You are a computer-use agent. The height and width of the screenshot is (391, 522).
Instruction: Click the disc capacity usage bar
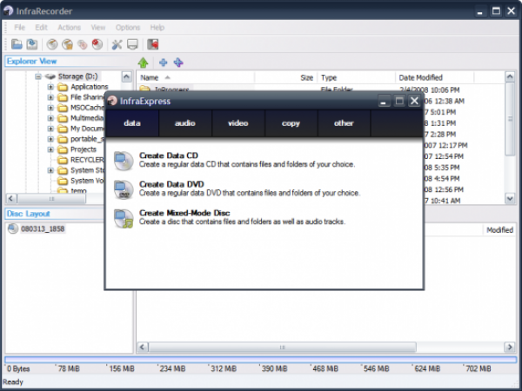click(261, 360)
